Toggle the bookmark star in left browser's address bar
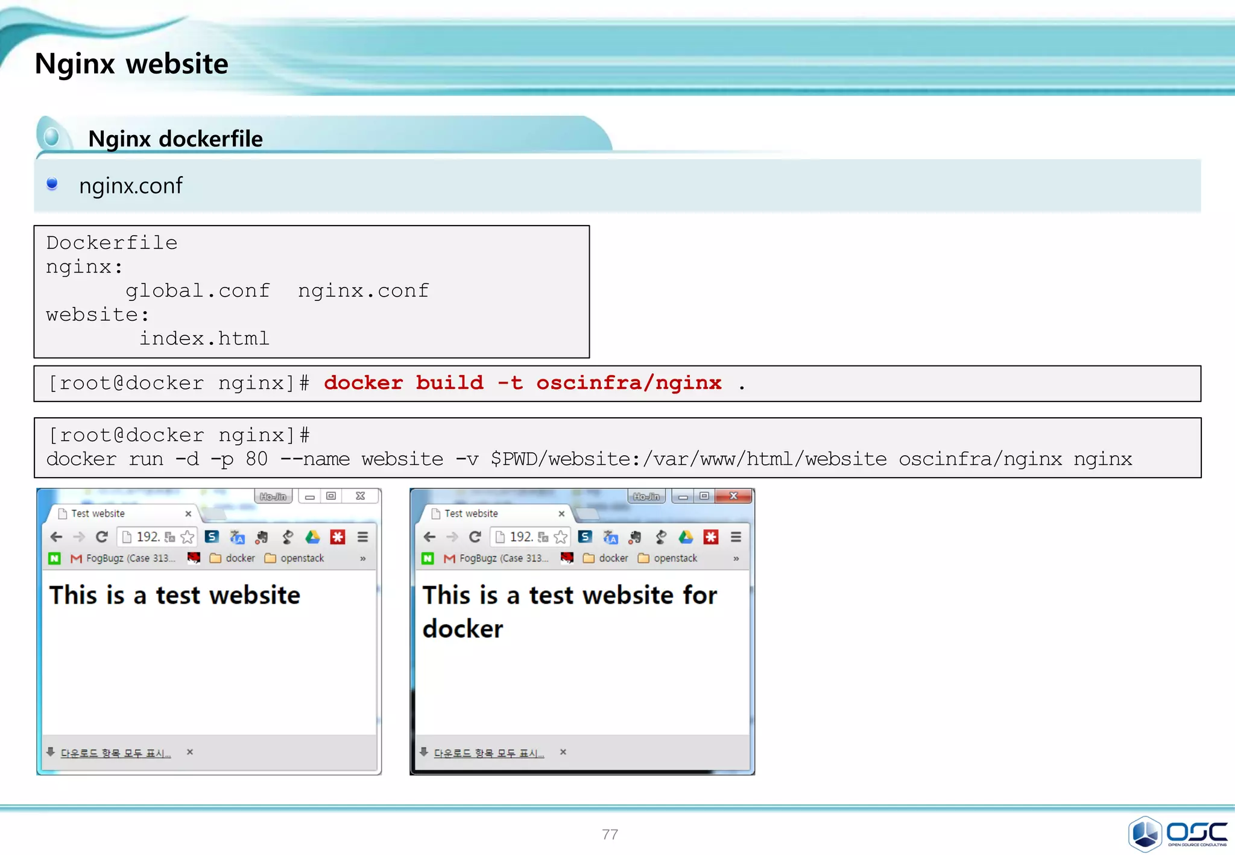This screenshot has height=855, width=1235. (188, 537)
